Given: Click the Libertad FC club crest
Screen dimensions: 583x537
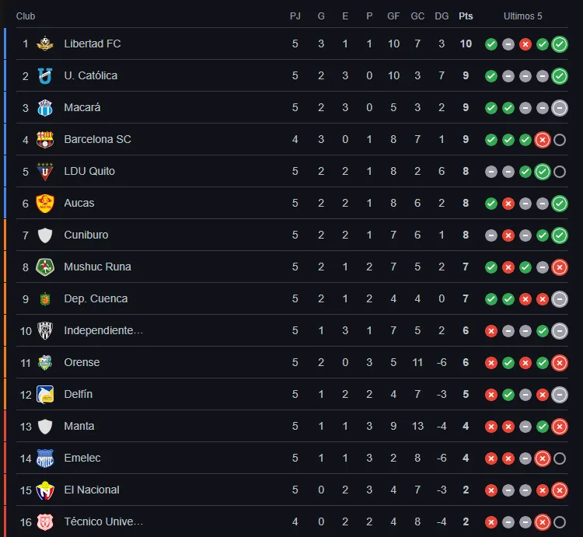Looking at the screenshot, I should coord(45,44).
